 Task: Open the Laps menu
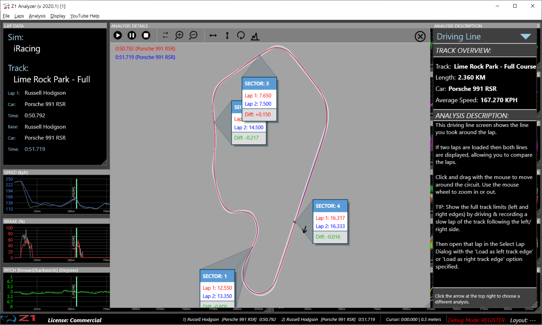coord(19,16)
